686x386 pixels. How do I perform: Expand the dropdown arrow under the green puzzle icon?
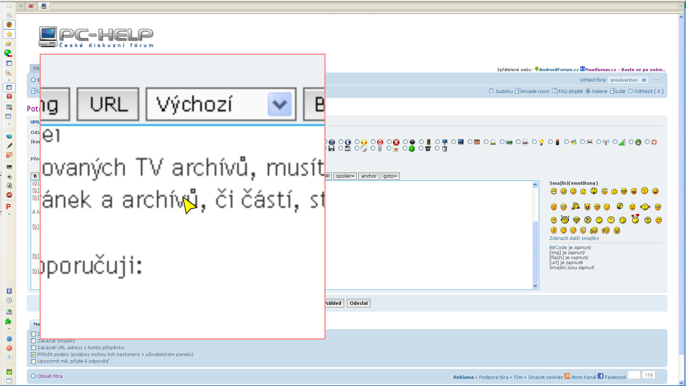click(x=9, y=329)
